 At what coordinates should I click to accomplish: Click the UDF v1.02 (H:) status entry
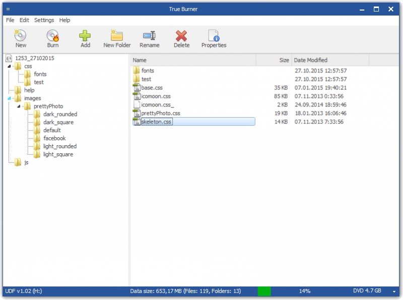coord(23,291)
